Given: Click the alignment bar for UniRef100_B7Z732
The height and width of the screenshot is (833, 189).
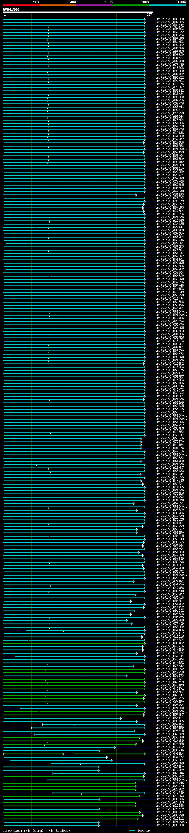Looking at the screenshot, I should click(x=59, y=747).
